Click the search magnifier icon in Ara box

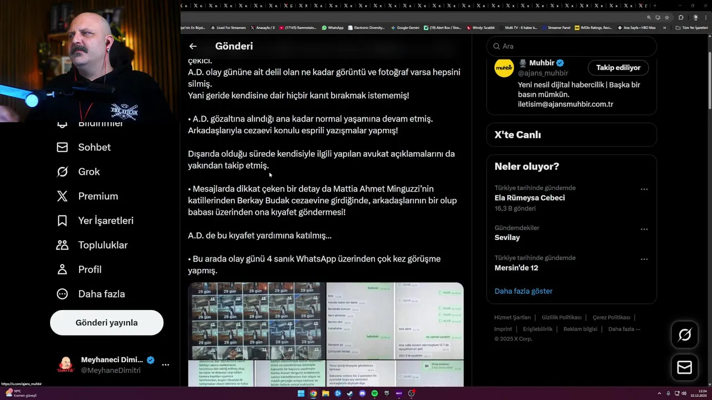(x=496, y=46)
